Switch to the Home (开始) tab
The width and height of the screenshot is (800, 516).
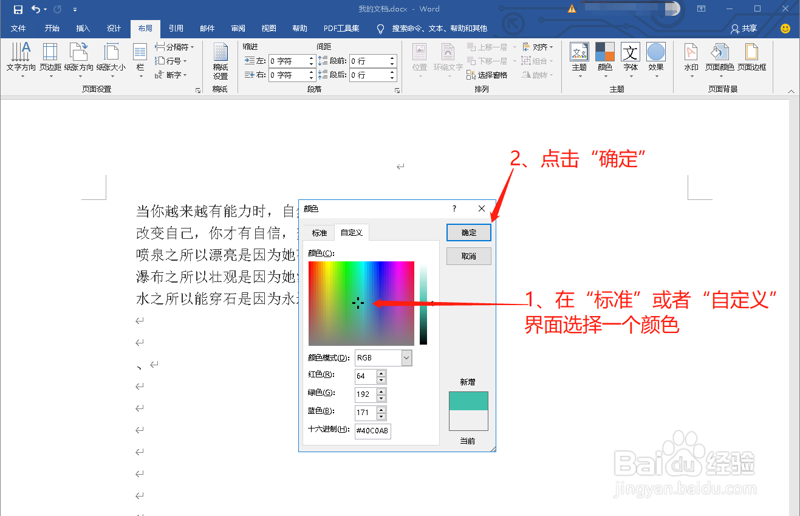click(x=52, y=29)
